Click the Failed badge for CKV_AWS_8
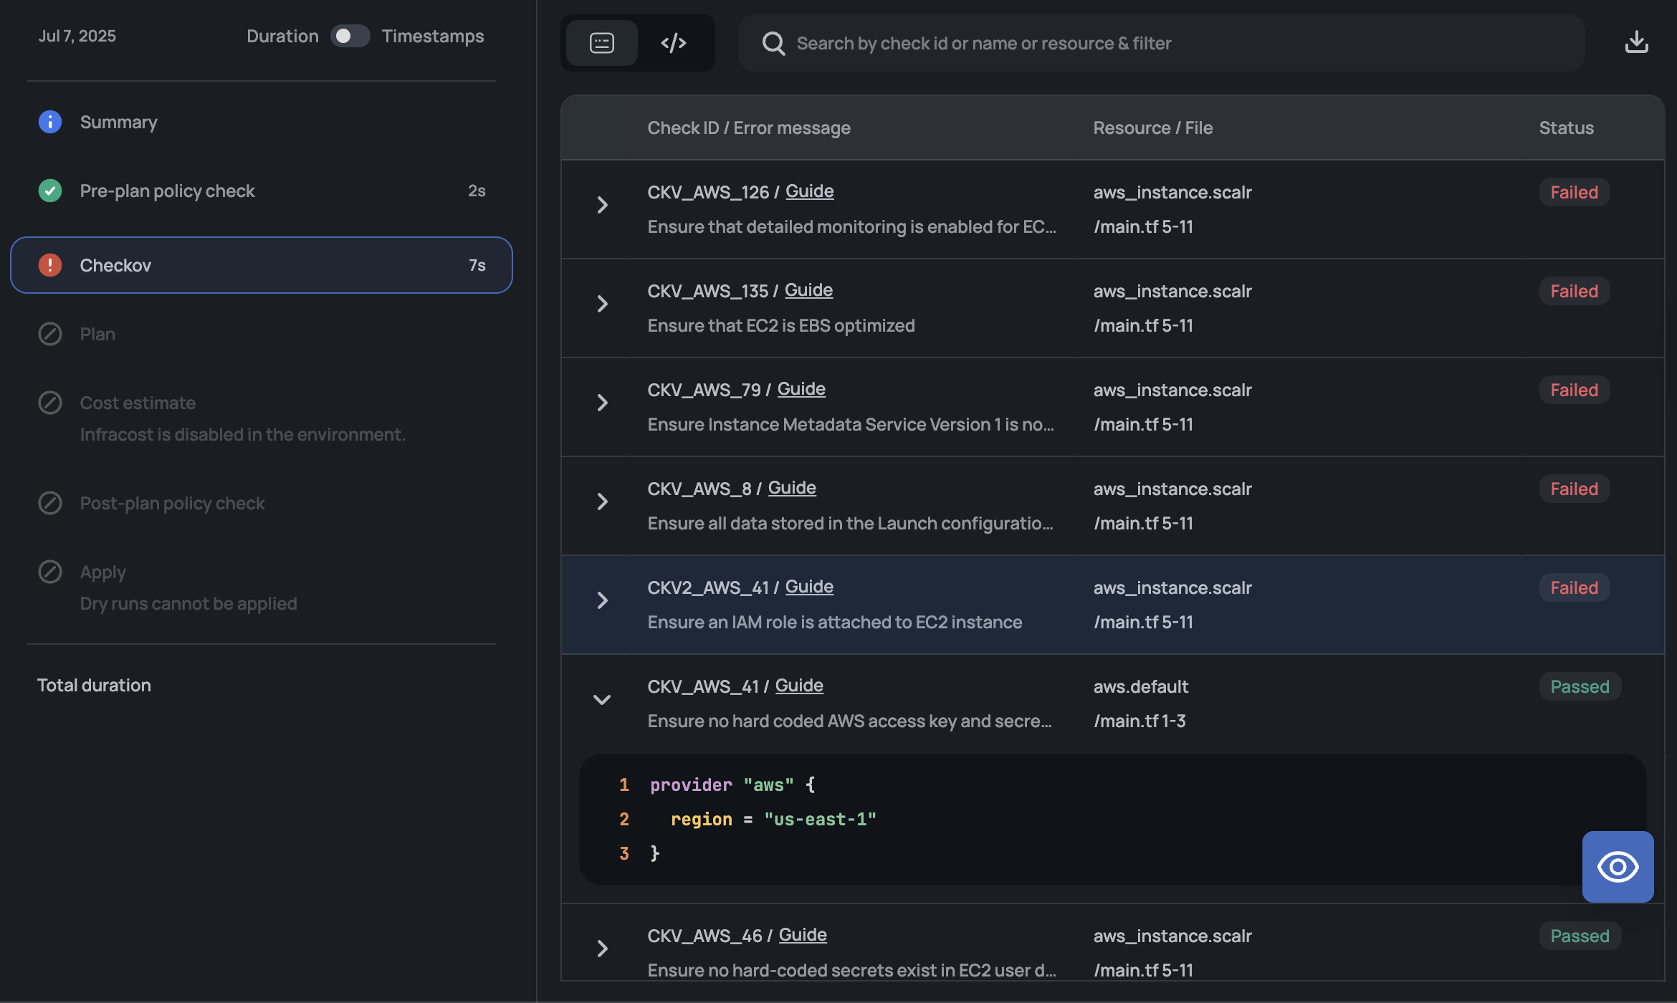 tap(1575, 489)
